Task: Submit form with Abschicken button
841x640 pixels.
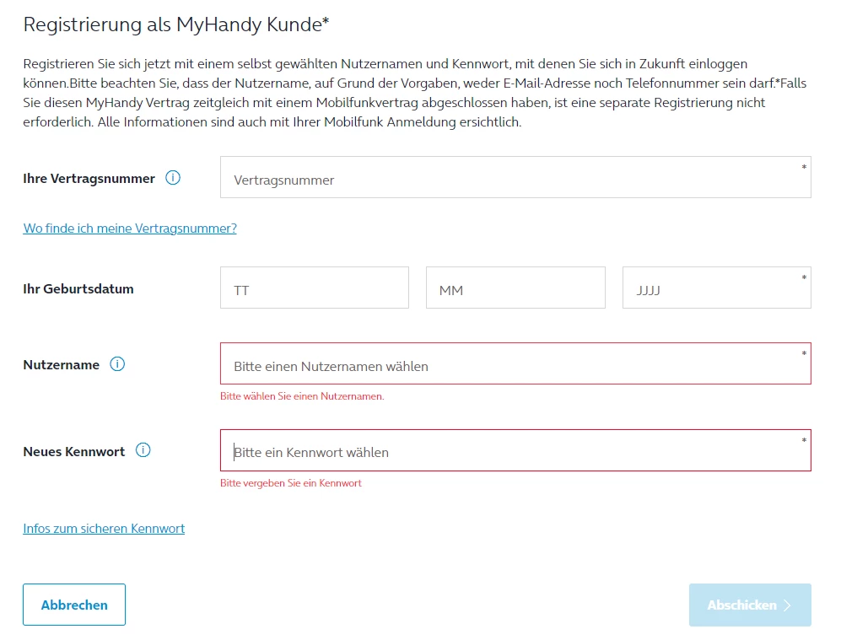Action: point(749,605)
